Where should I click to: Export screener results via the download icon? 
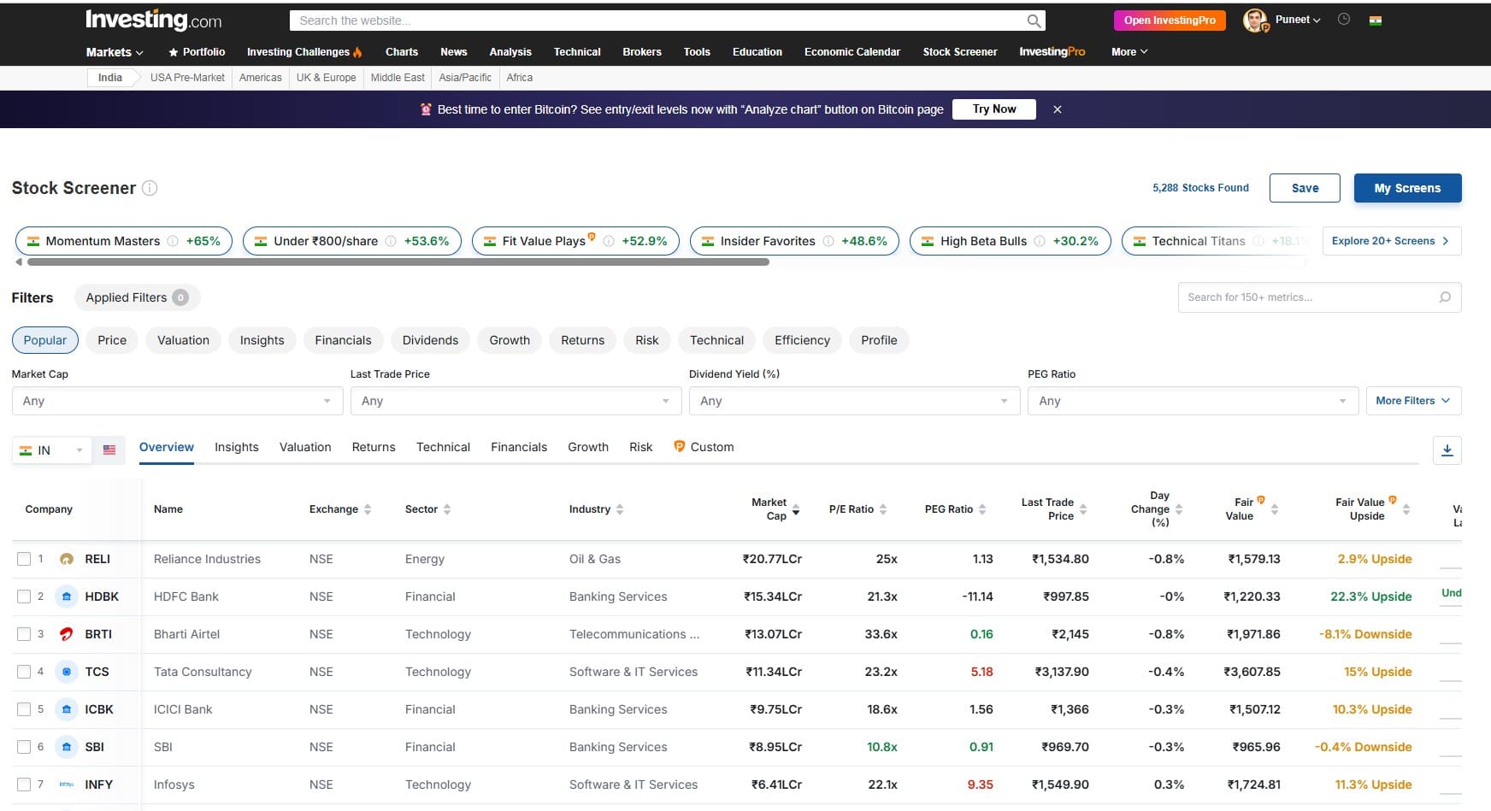[1447, 450]
